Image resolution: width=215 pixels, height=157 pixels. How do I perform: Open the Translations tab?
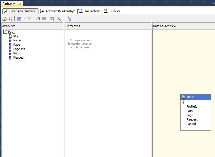[90, 11]
